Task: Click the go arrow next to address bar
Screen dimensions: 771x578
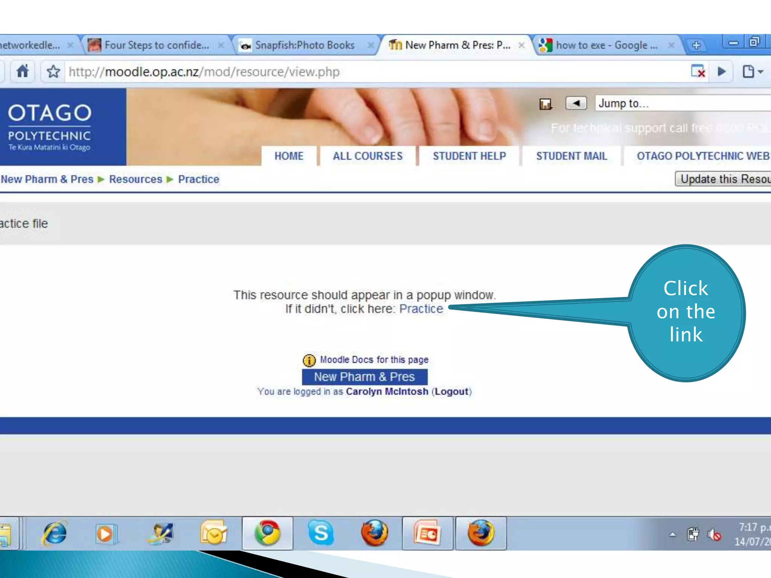Action: click(721, 71)
